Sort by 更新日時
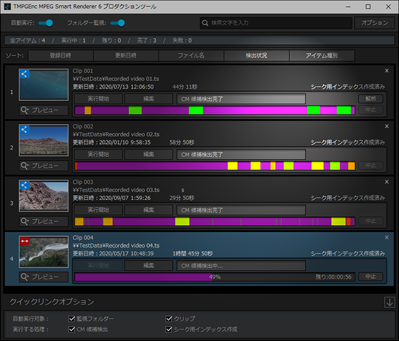 [x=126, y=55]
